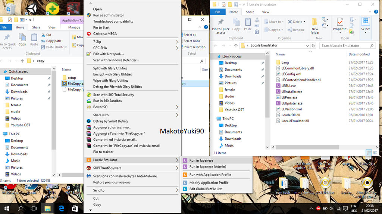382x214 pixels.
Task: Choose Run in Japanese (Admin)
Action: point(216,167)
